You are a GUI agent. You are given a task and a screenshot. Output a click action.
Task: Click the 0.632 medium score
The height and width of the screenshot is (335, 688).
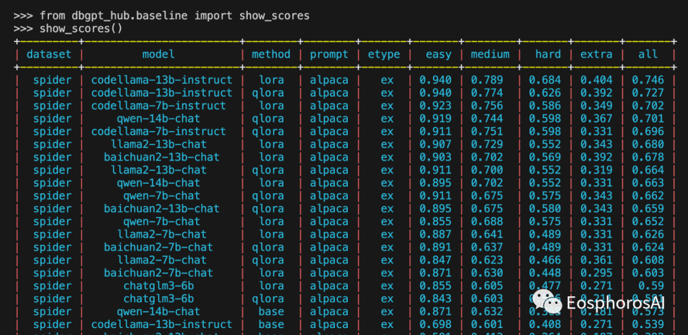tap(487, 311)
